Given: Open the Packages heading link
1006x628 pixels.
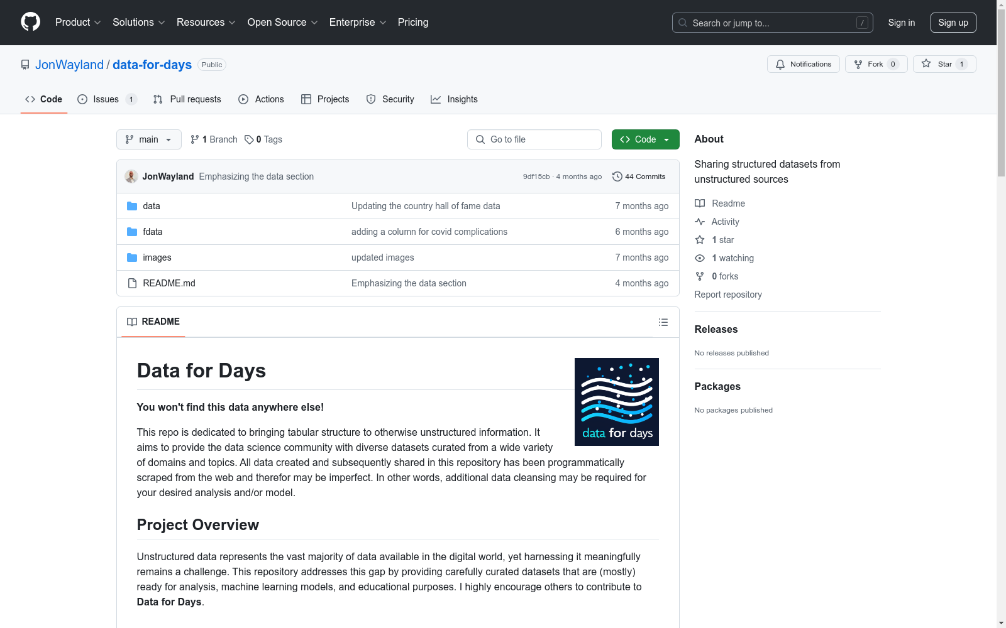Looking at the screenshot, I should tap(717, 386).
